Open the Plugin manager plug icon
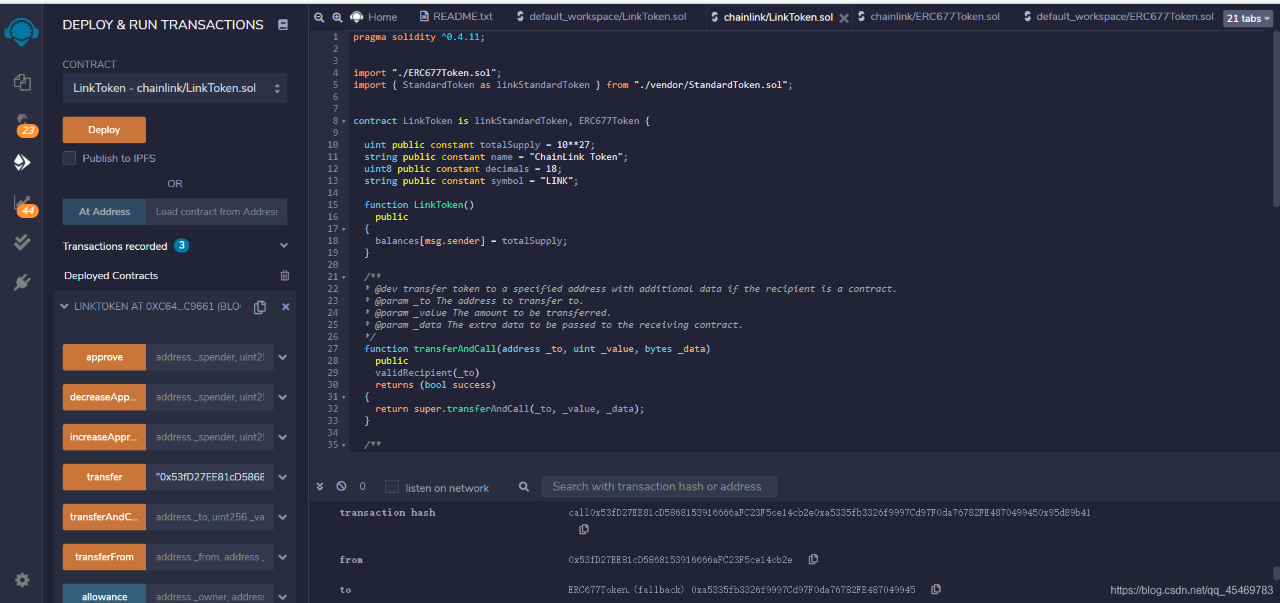 click(22, 282)
